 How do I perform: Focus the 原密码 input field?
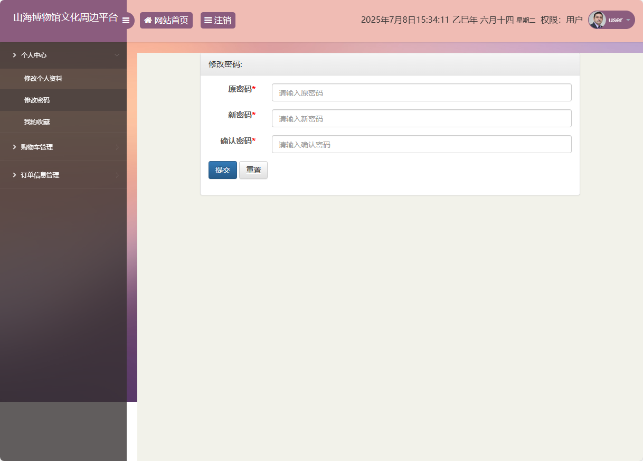(x=422, y=92)
